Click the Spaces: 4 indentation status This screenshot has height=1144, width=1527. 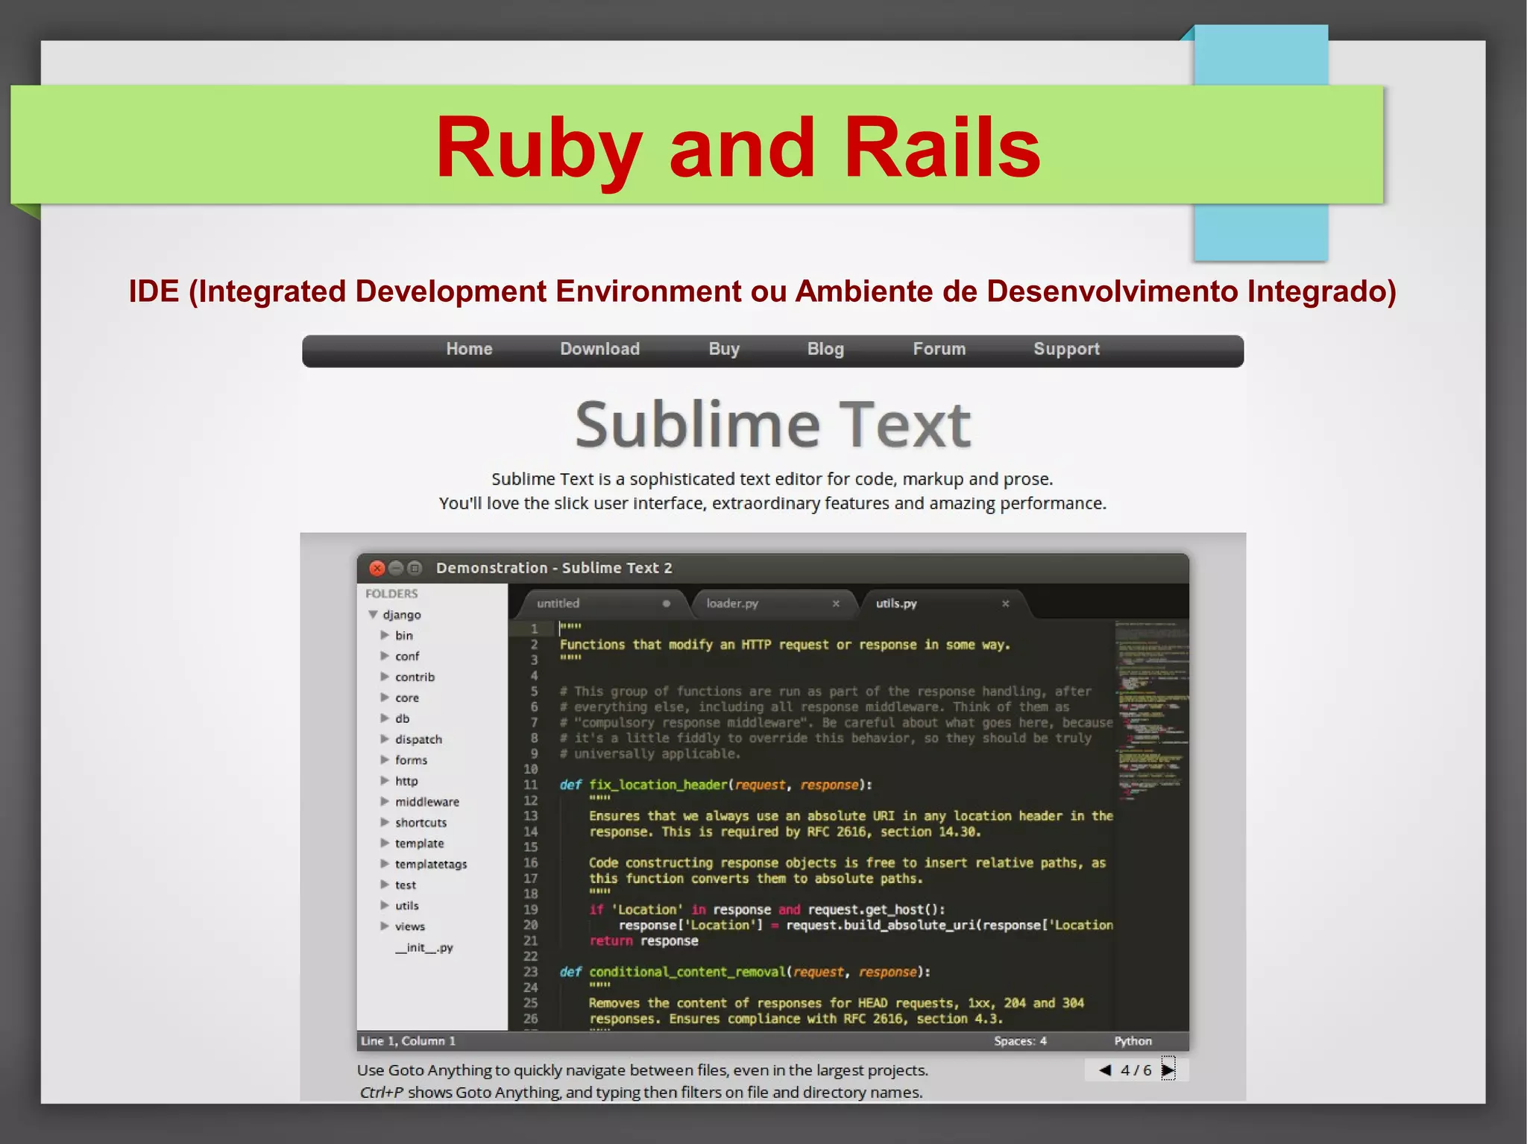(x=1020, y=1041)
